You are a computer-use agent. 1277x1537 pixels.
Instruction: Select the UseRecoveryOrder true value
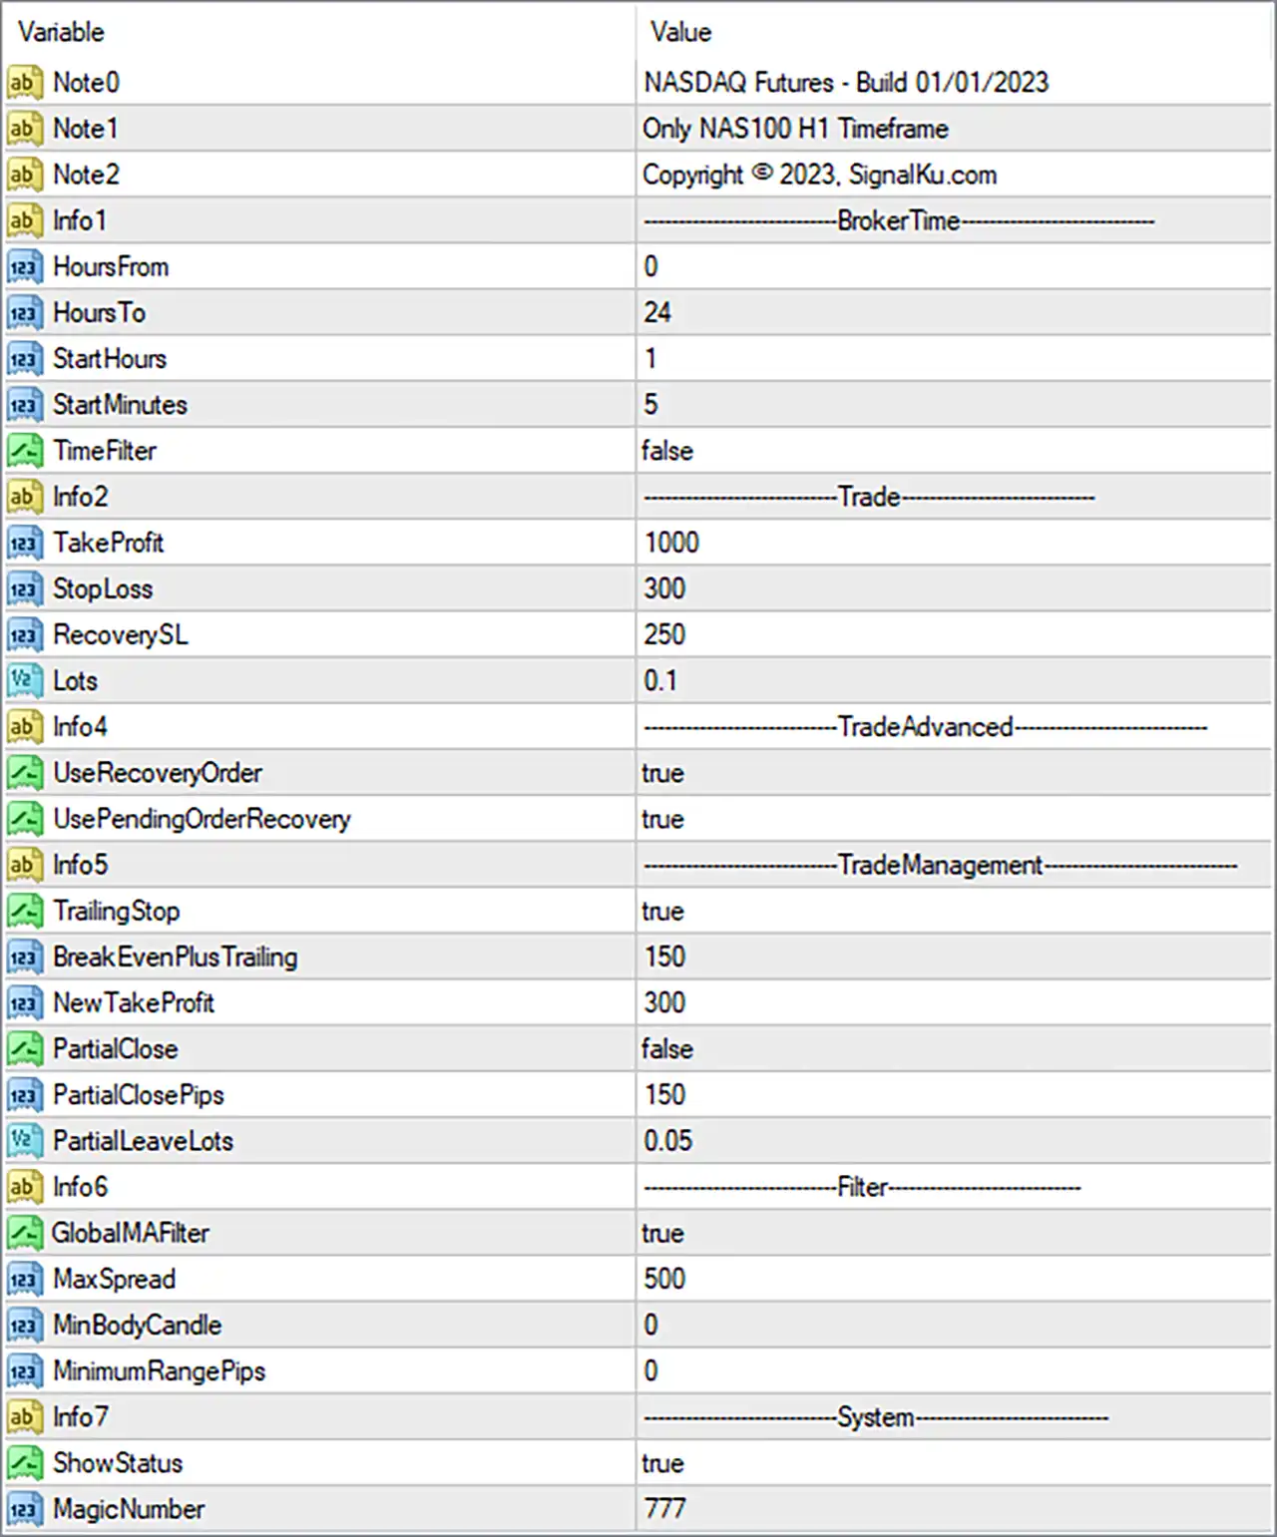[662, 773]
